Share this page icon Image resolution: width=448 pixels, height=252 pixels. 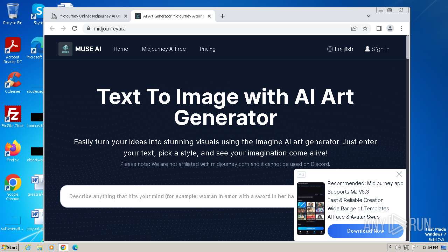click(354, 29)
